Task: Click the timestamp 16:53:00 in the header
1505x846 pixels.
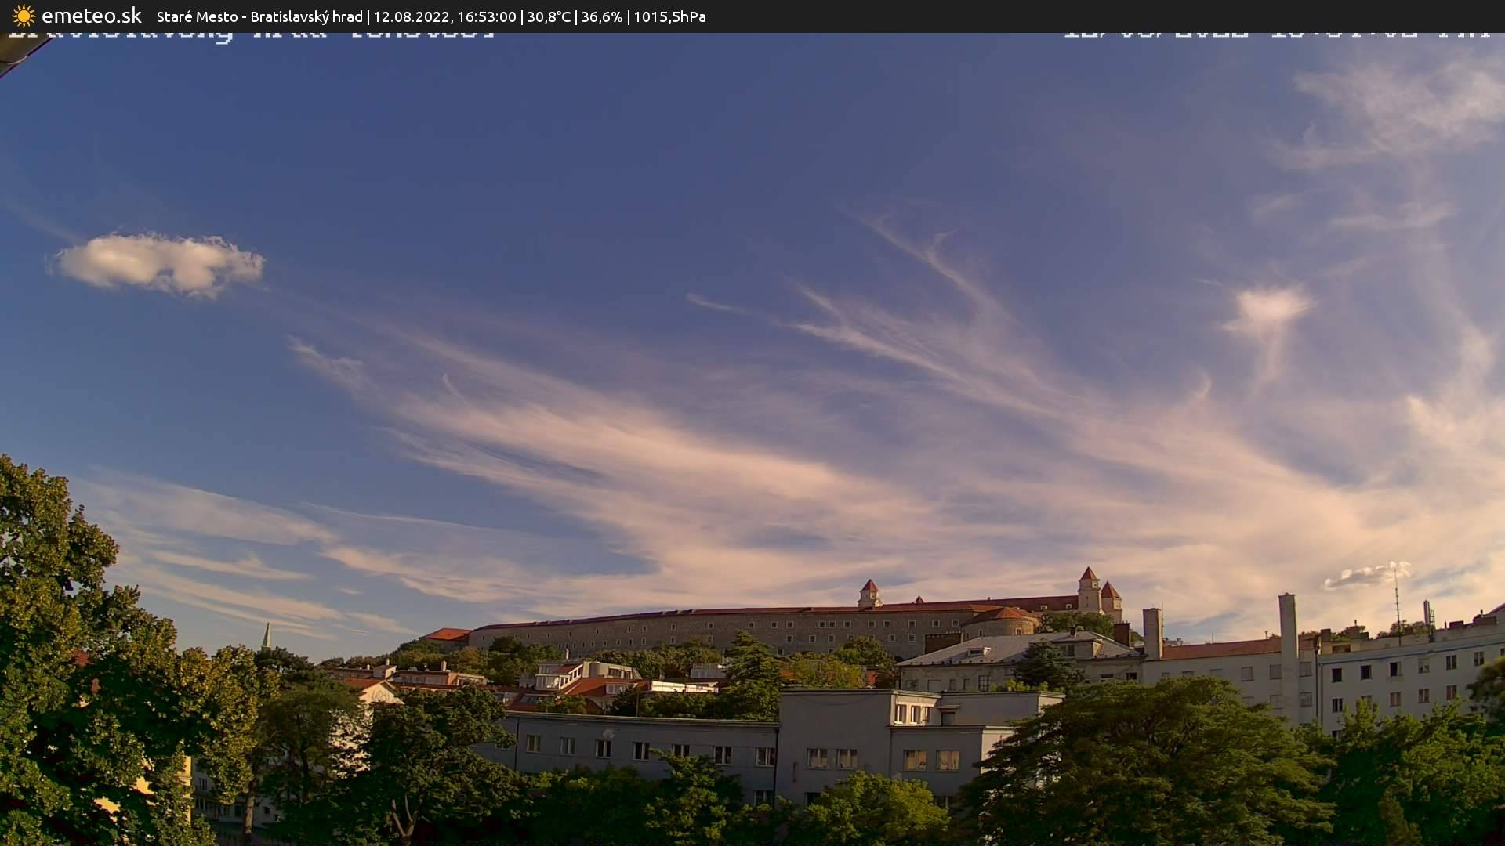Action: click(489, 16)
